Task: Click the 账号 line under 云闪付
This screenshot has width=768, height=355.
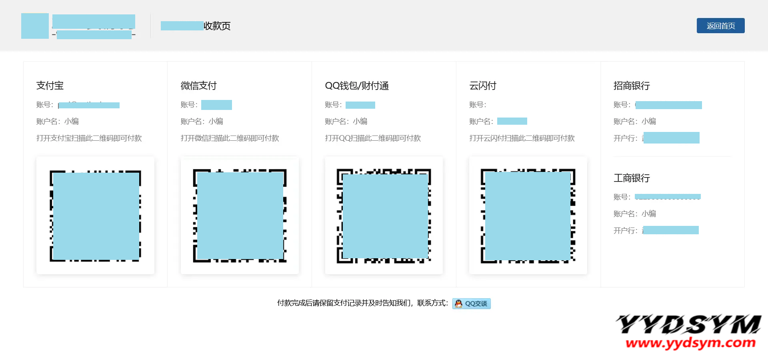Action: (478, 105)
